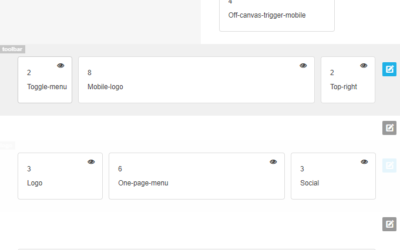This screenshot has width=400, height=250.
Task: Select the Top-right layout block
Action: 348,80
